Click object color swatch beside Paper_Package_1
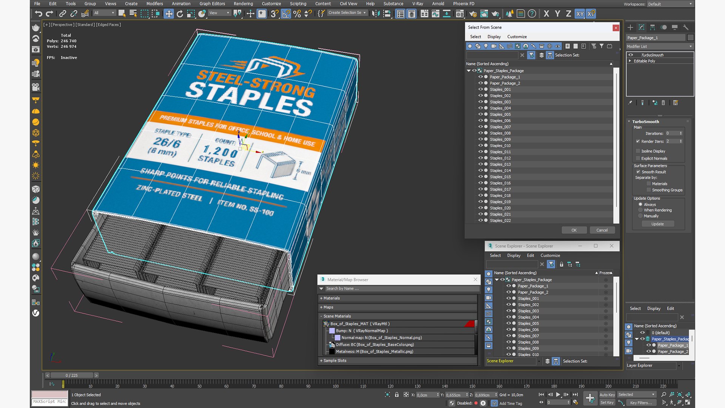Image resolution: width=725 pixels, height=408 pixels. click(691, 37)
